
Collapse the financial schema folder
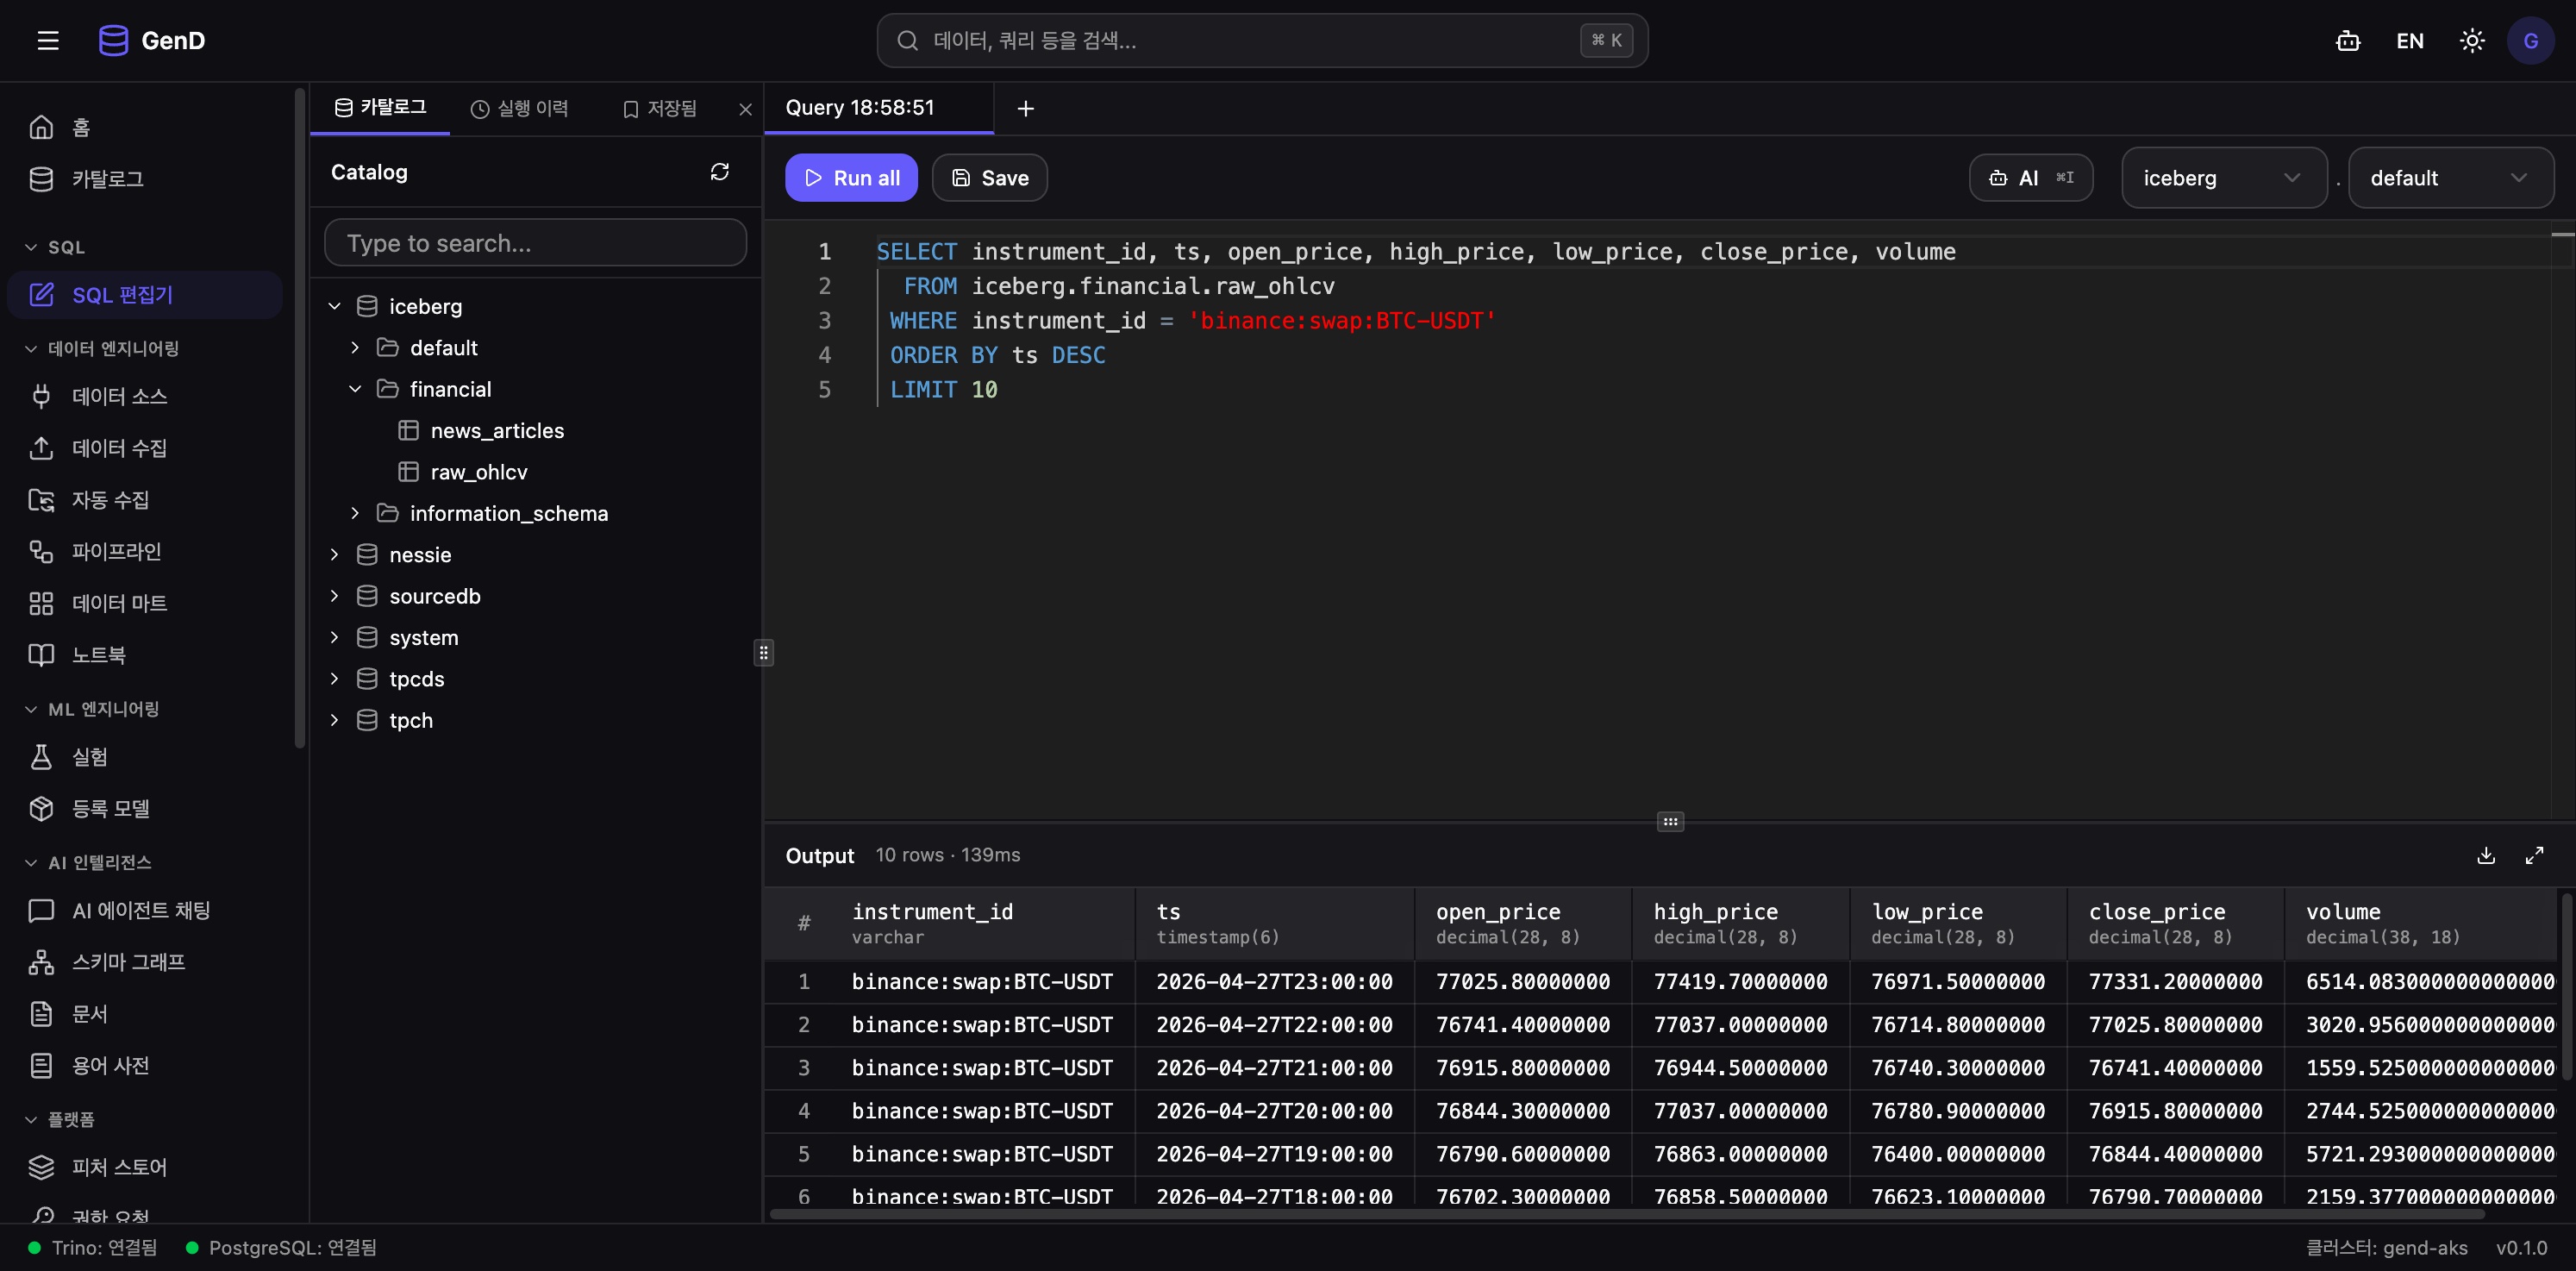click(355, 389)
